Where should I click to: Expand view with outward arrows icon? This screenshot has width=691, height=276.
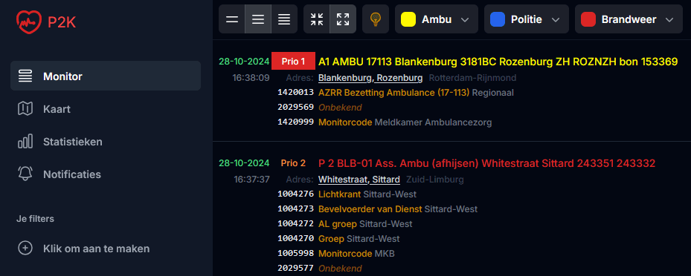(343, 19)
